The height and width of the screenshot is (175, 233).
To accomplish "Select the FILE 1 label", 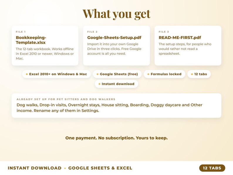I will [21, 32].
